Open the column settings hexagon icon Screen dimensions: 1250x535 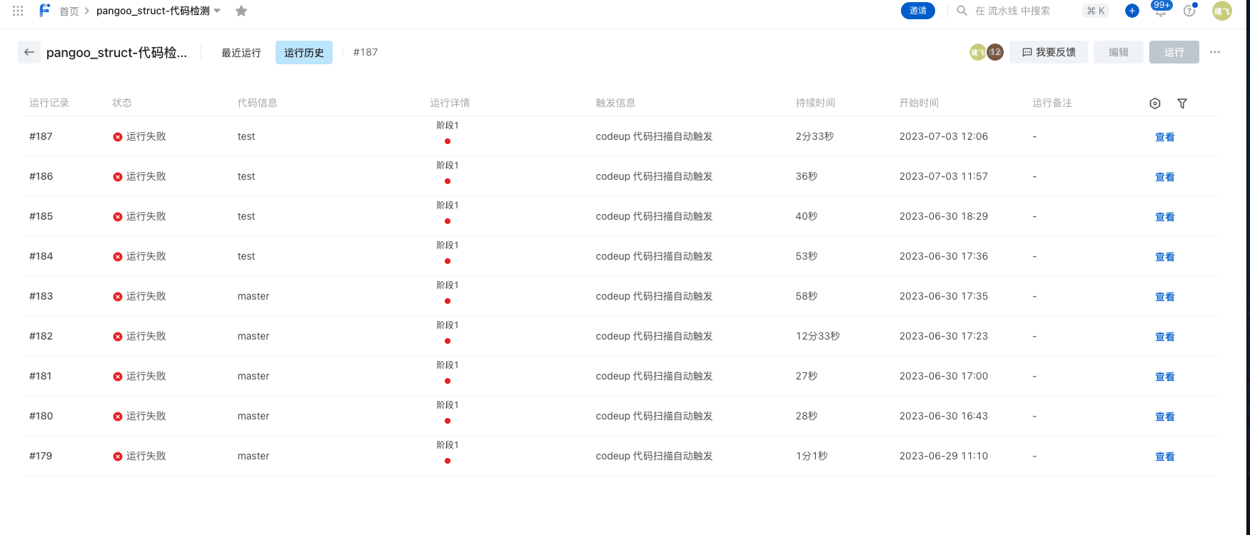pyautogui.click(x=1155, y=103)
